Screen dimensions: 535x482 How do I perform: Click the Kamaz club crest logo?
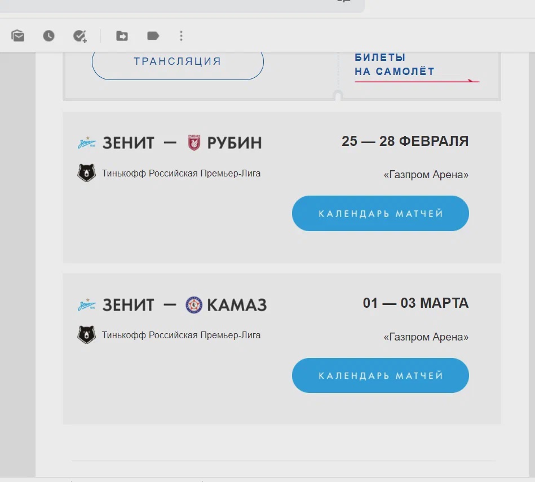[194, 304]
